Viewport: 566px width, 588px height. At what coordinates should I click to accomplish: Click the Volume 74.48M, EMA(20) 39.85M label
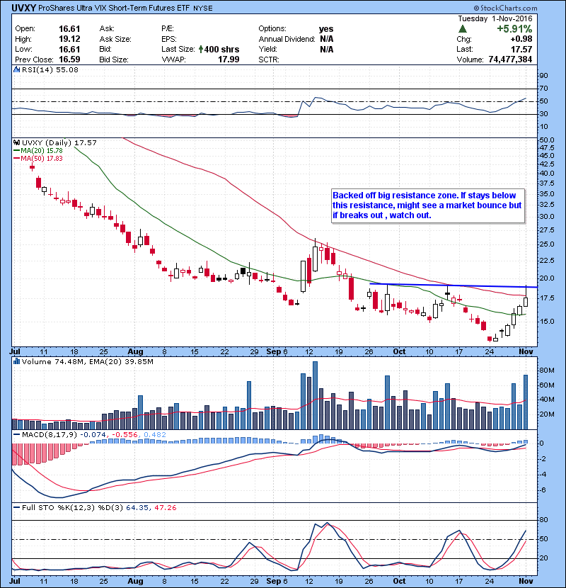(x=88, y=361)
